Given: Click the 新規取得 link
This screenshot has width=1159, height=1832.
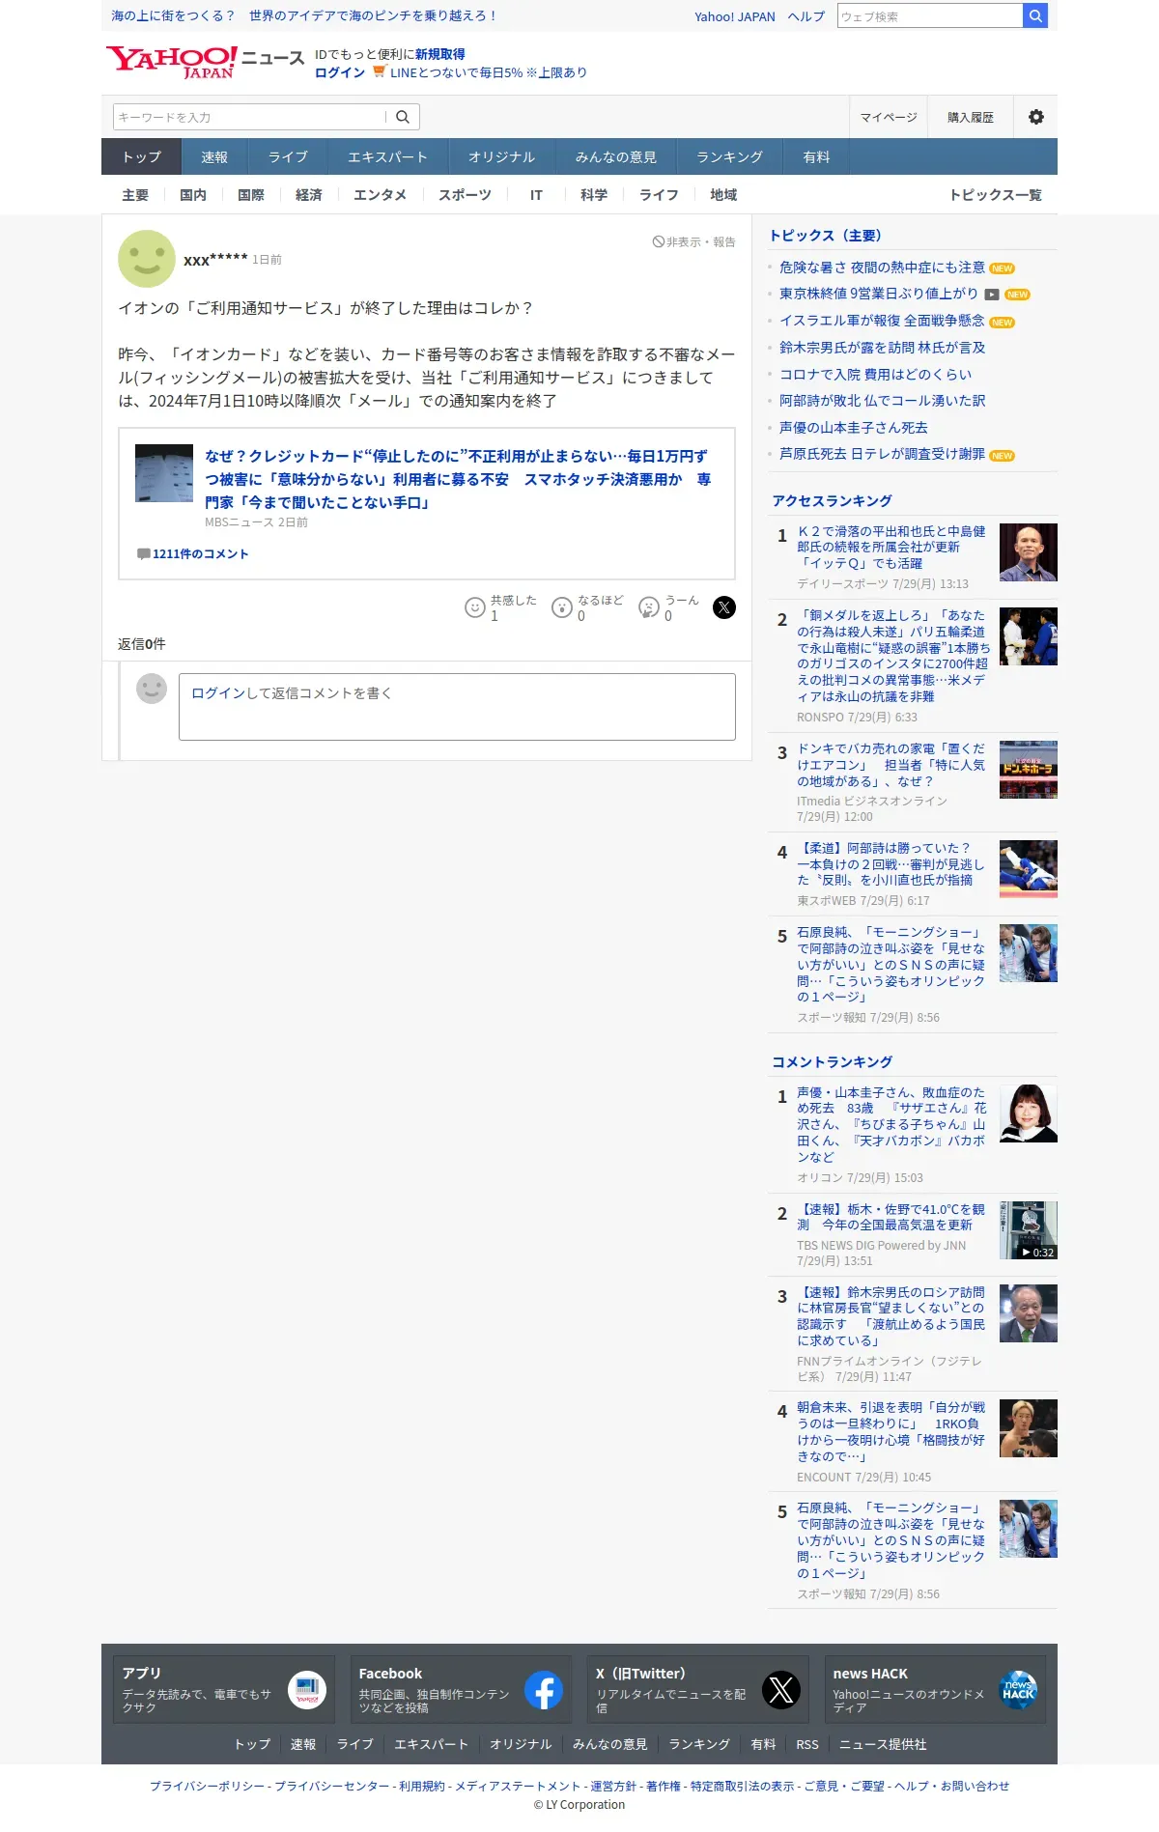Looking at the screenshot, I should click(440, 54).
